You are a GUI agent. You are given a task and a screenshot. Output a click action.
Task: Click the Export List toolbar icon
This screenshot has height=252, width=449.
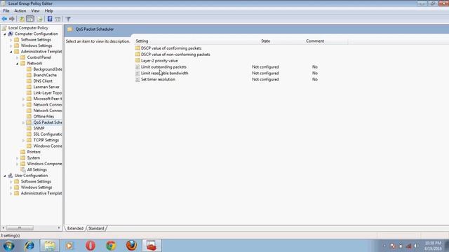40,19
